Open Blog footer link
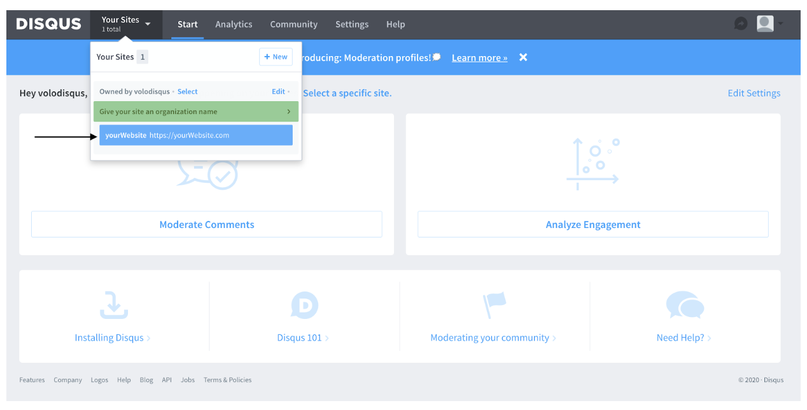Image resolution: width=807 pixels, height=410 pixels. click(x=146, y=380)
